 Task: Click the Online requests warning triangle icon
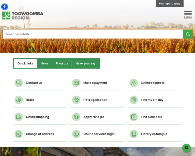coord(134,83)
